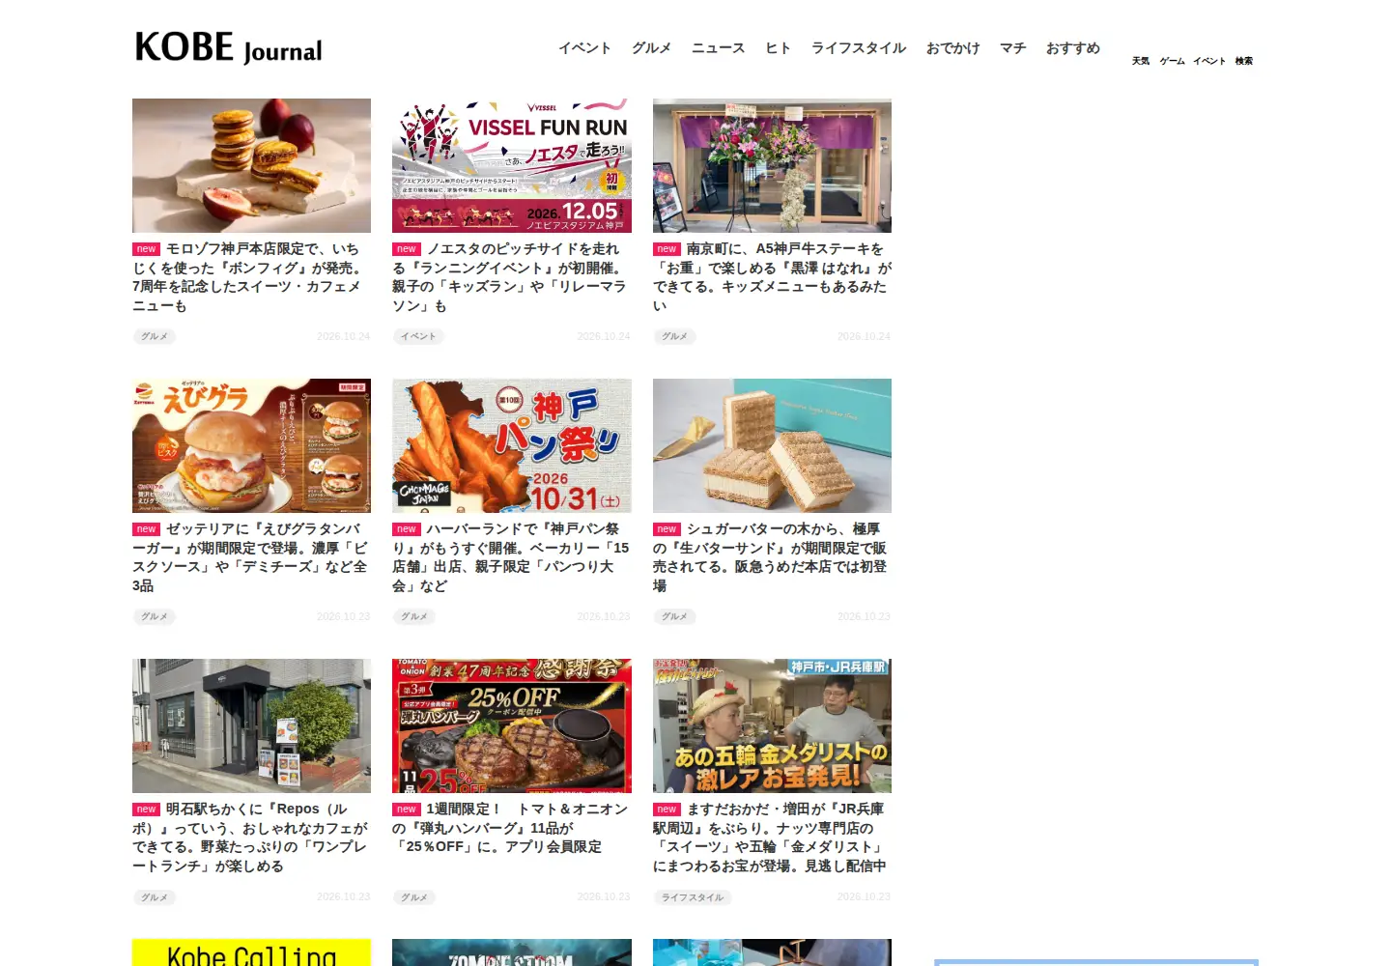Open the small 天気 weather shortcut
This screenshot has height=966, width=1391.
tap(1141, 61)
